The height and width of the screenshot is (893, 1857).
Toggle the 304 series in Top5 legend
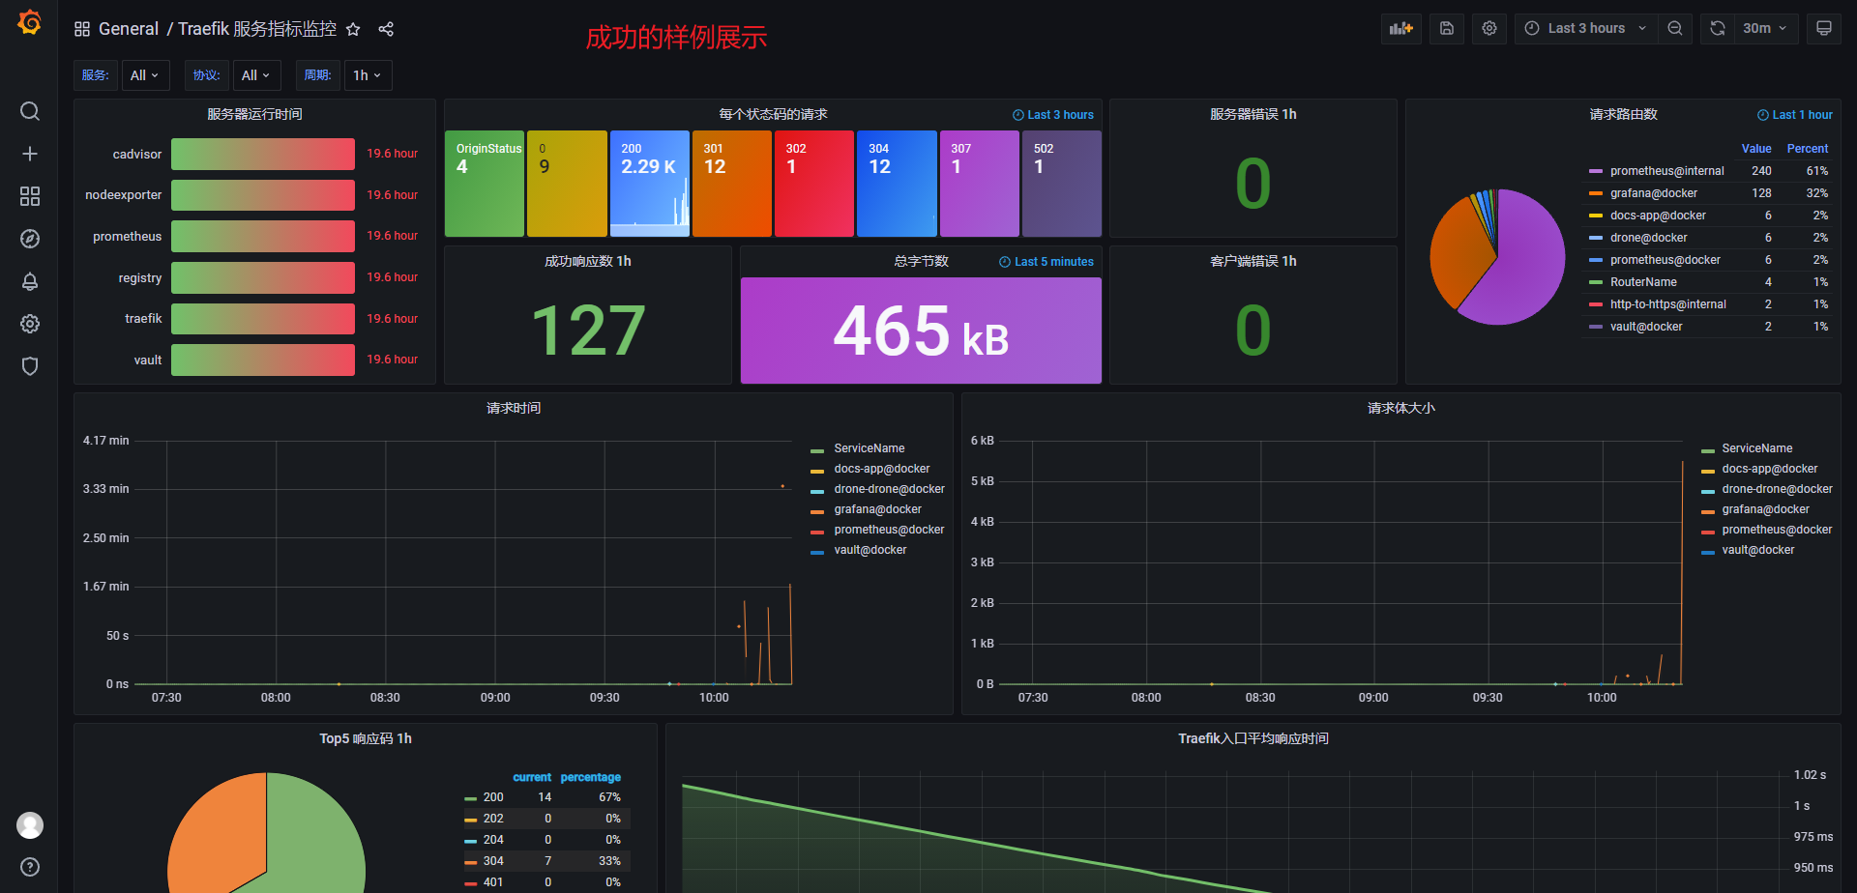493,861
